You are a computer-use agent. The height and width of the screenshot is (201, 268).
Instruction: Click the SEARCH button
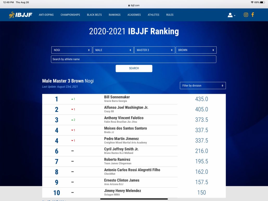(134, 68)
